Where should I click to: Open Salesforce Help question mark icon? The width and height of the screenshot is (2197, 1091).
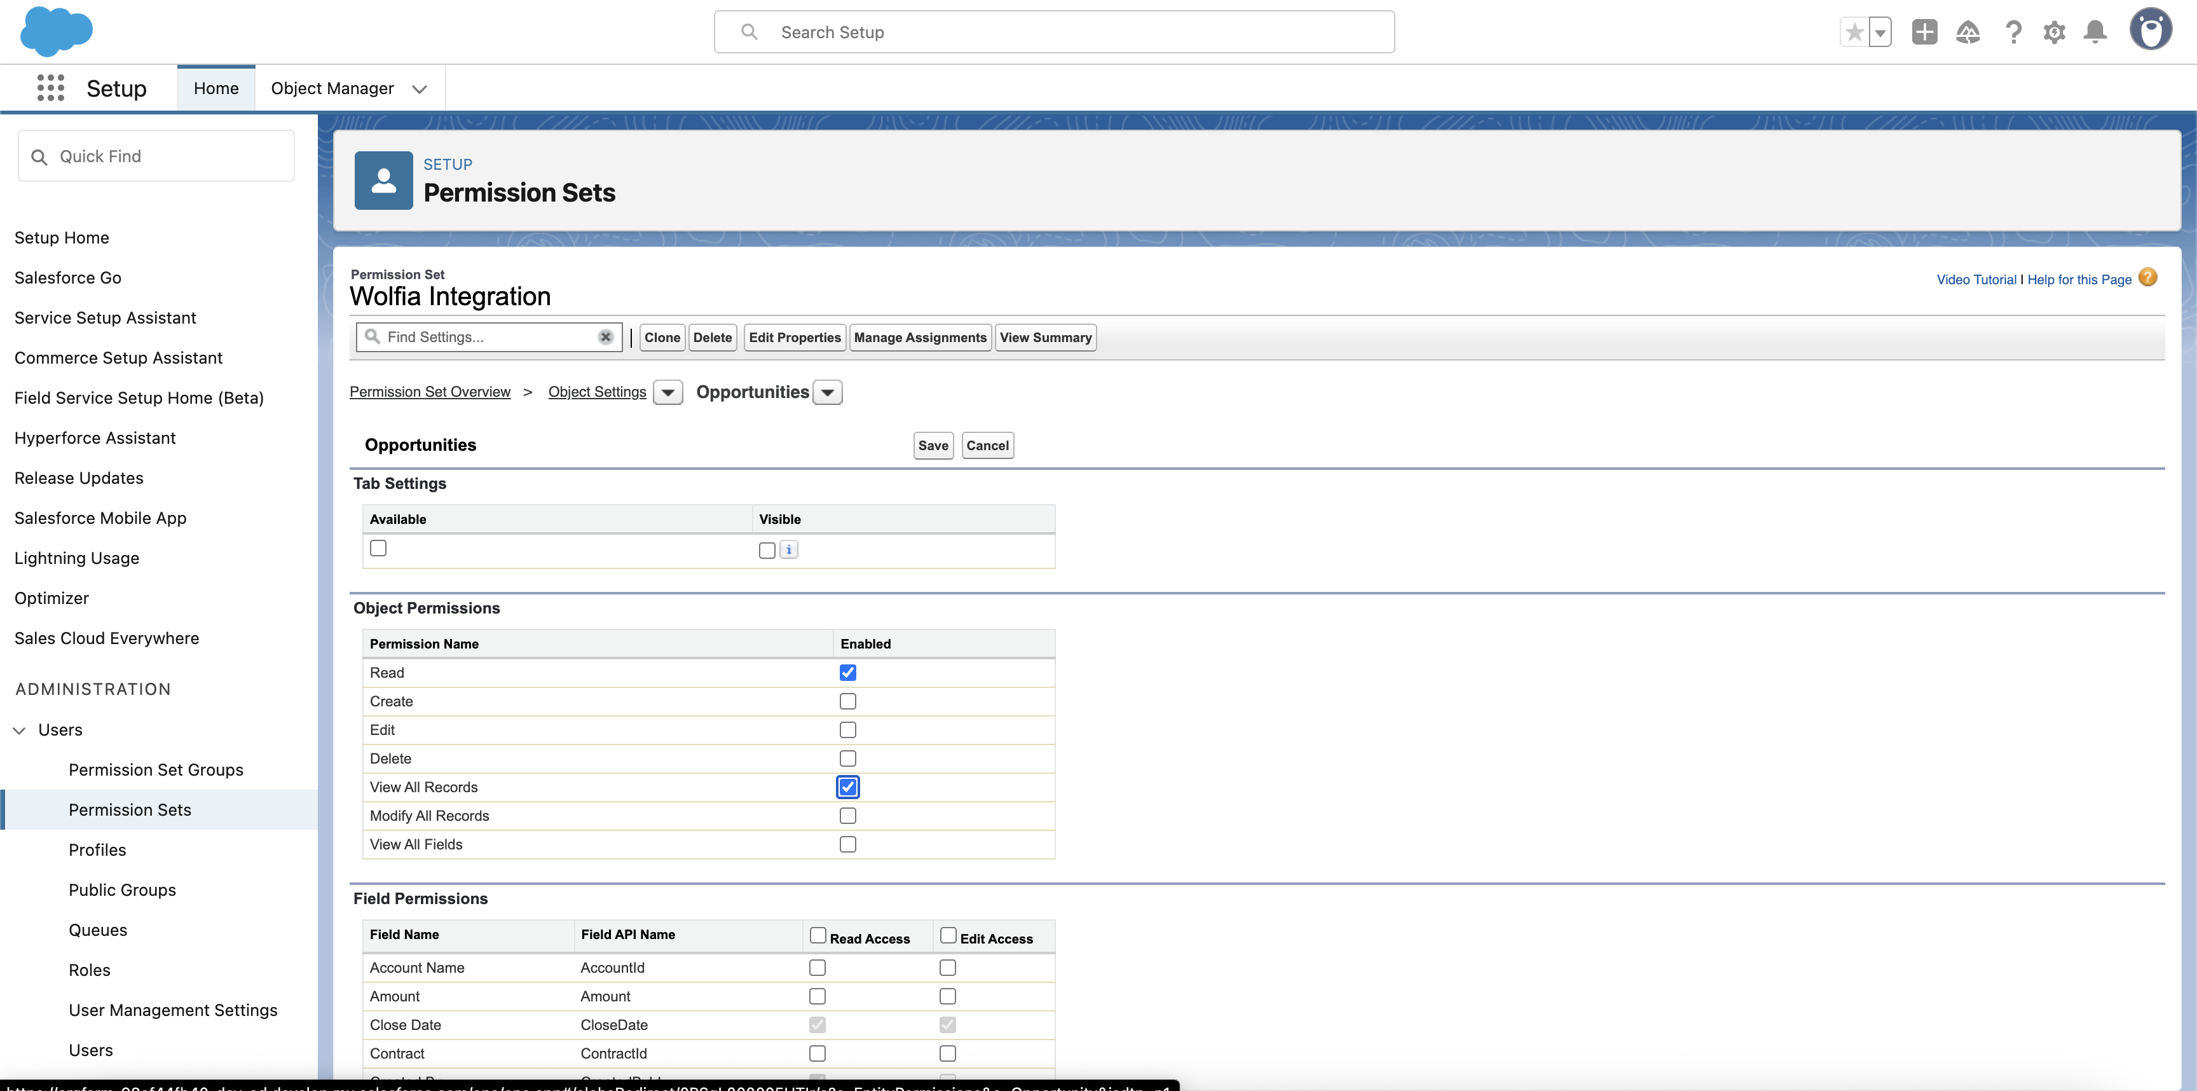click(2014, 32)
